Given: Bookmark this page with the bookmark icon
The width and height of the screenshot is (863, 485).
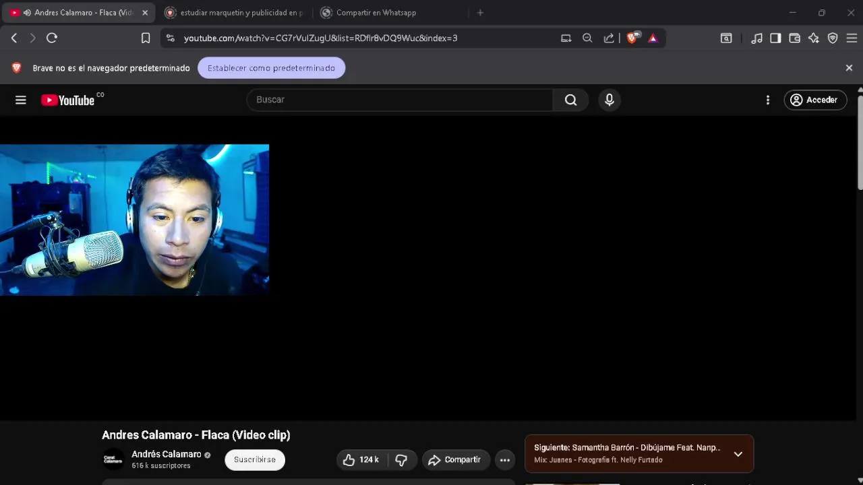Looking at the screenshot, I should click(x=146, y=38).
